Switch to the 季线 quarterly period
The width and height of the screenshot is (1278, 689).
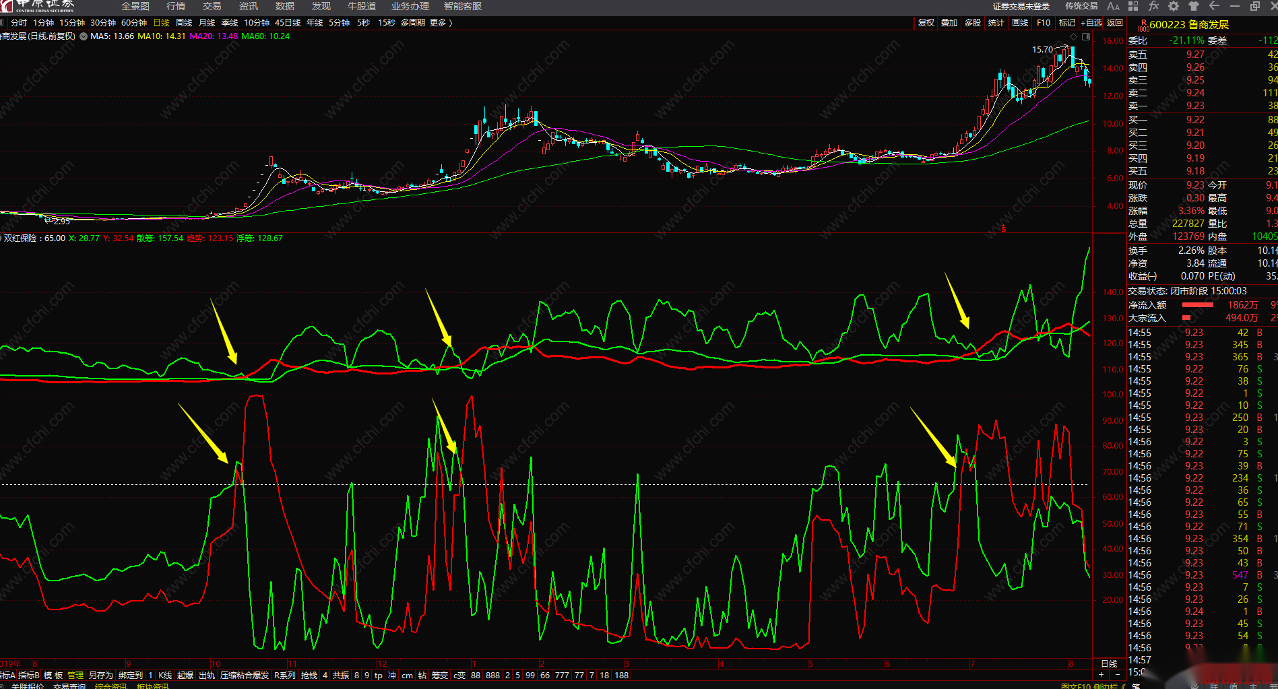click(230, 23)
